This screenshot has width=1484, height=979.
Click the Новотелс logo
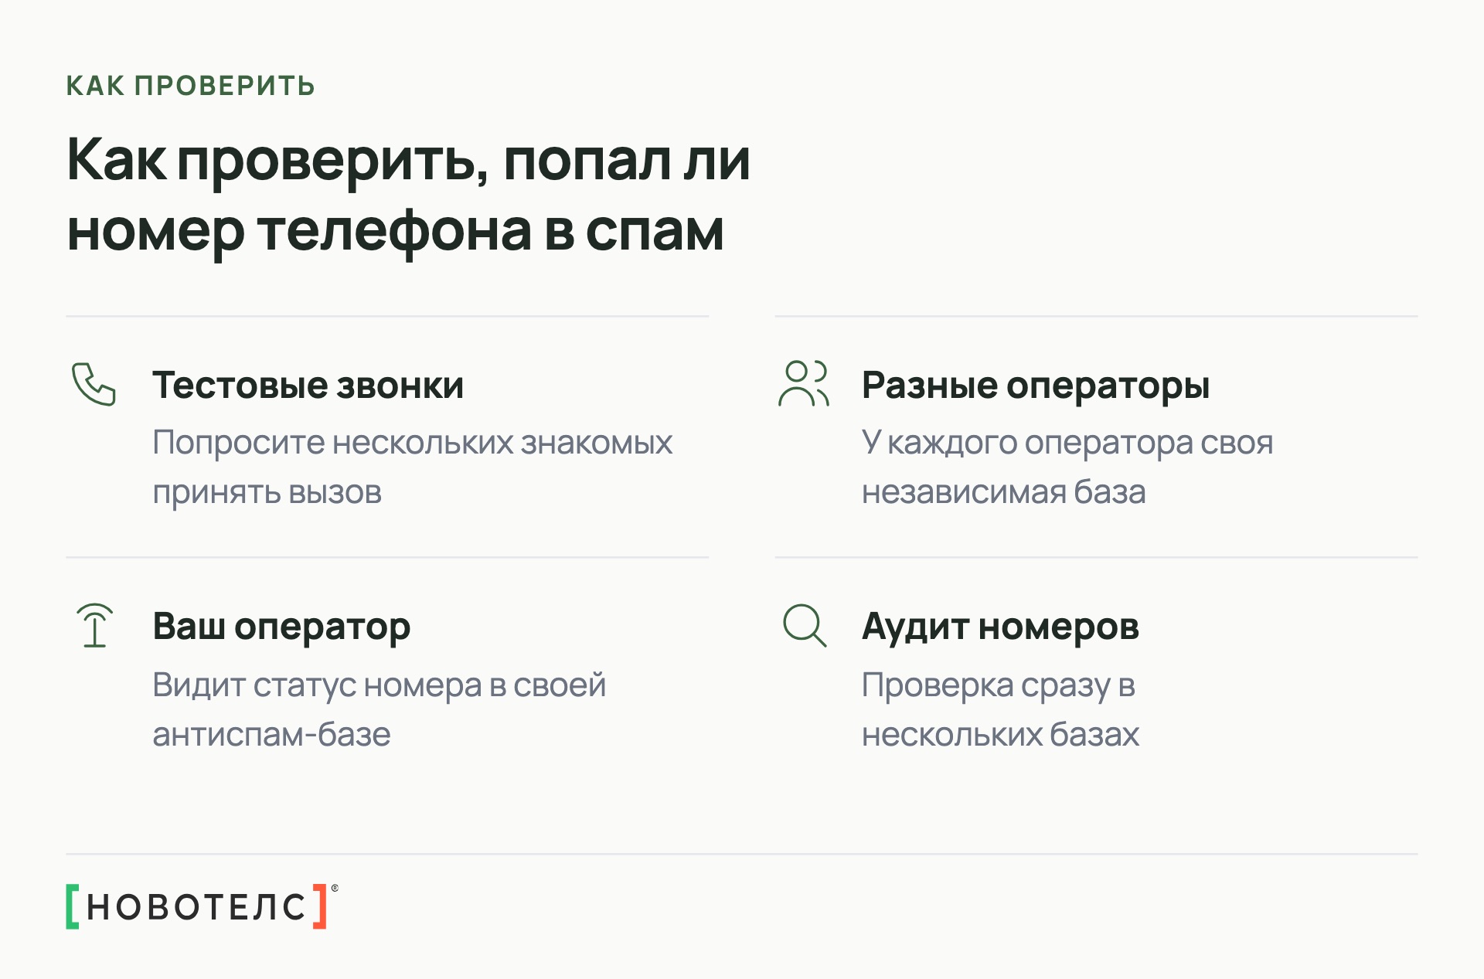[202, 906]
